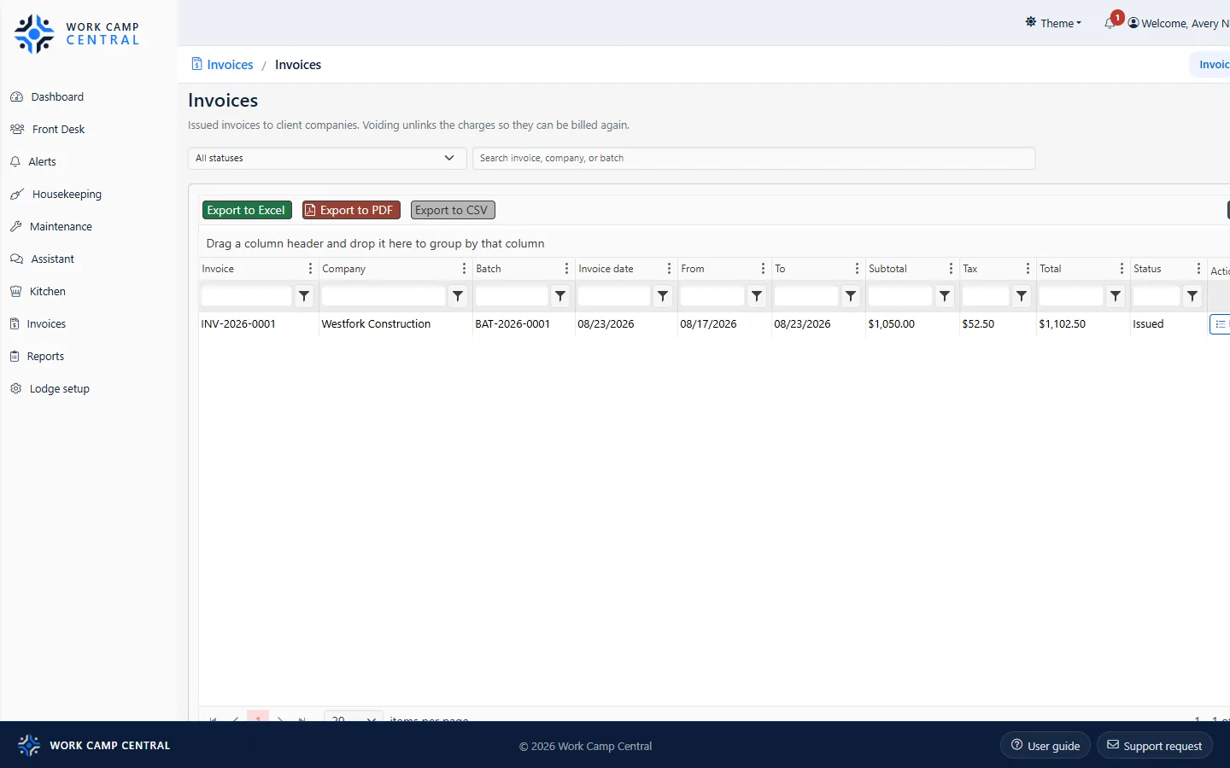
Task: Click the Invoice column filter icon
Action: [x=304, y=296]
